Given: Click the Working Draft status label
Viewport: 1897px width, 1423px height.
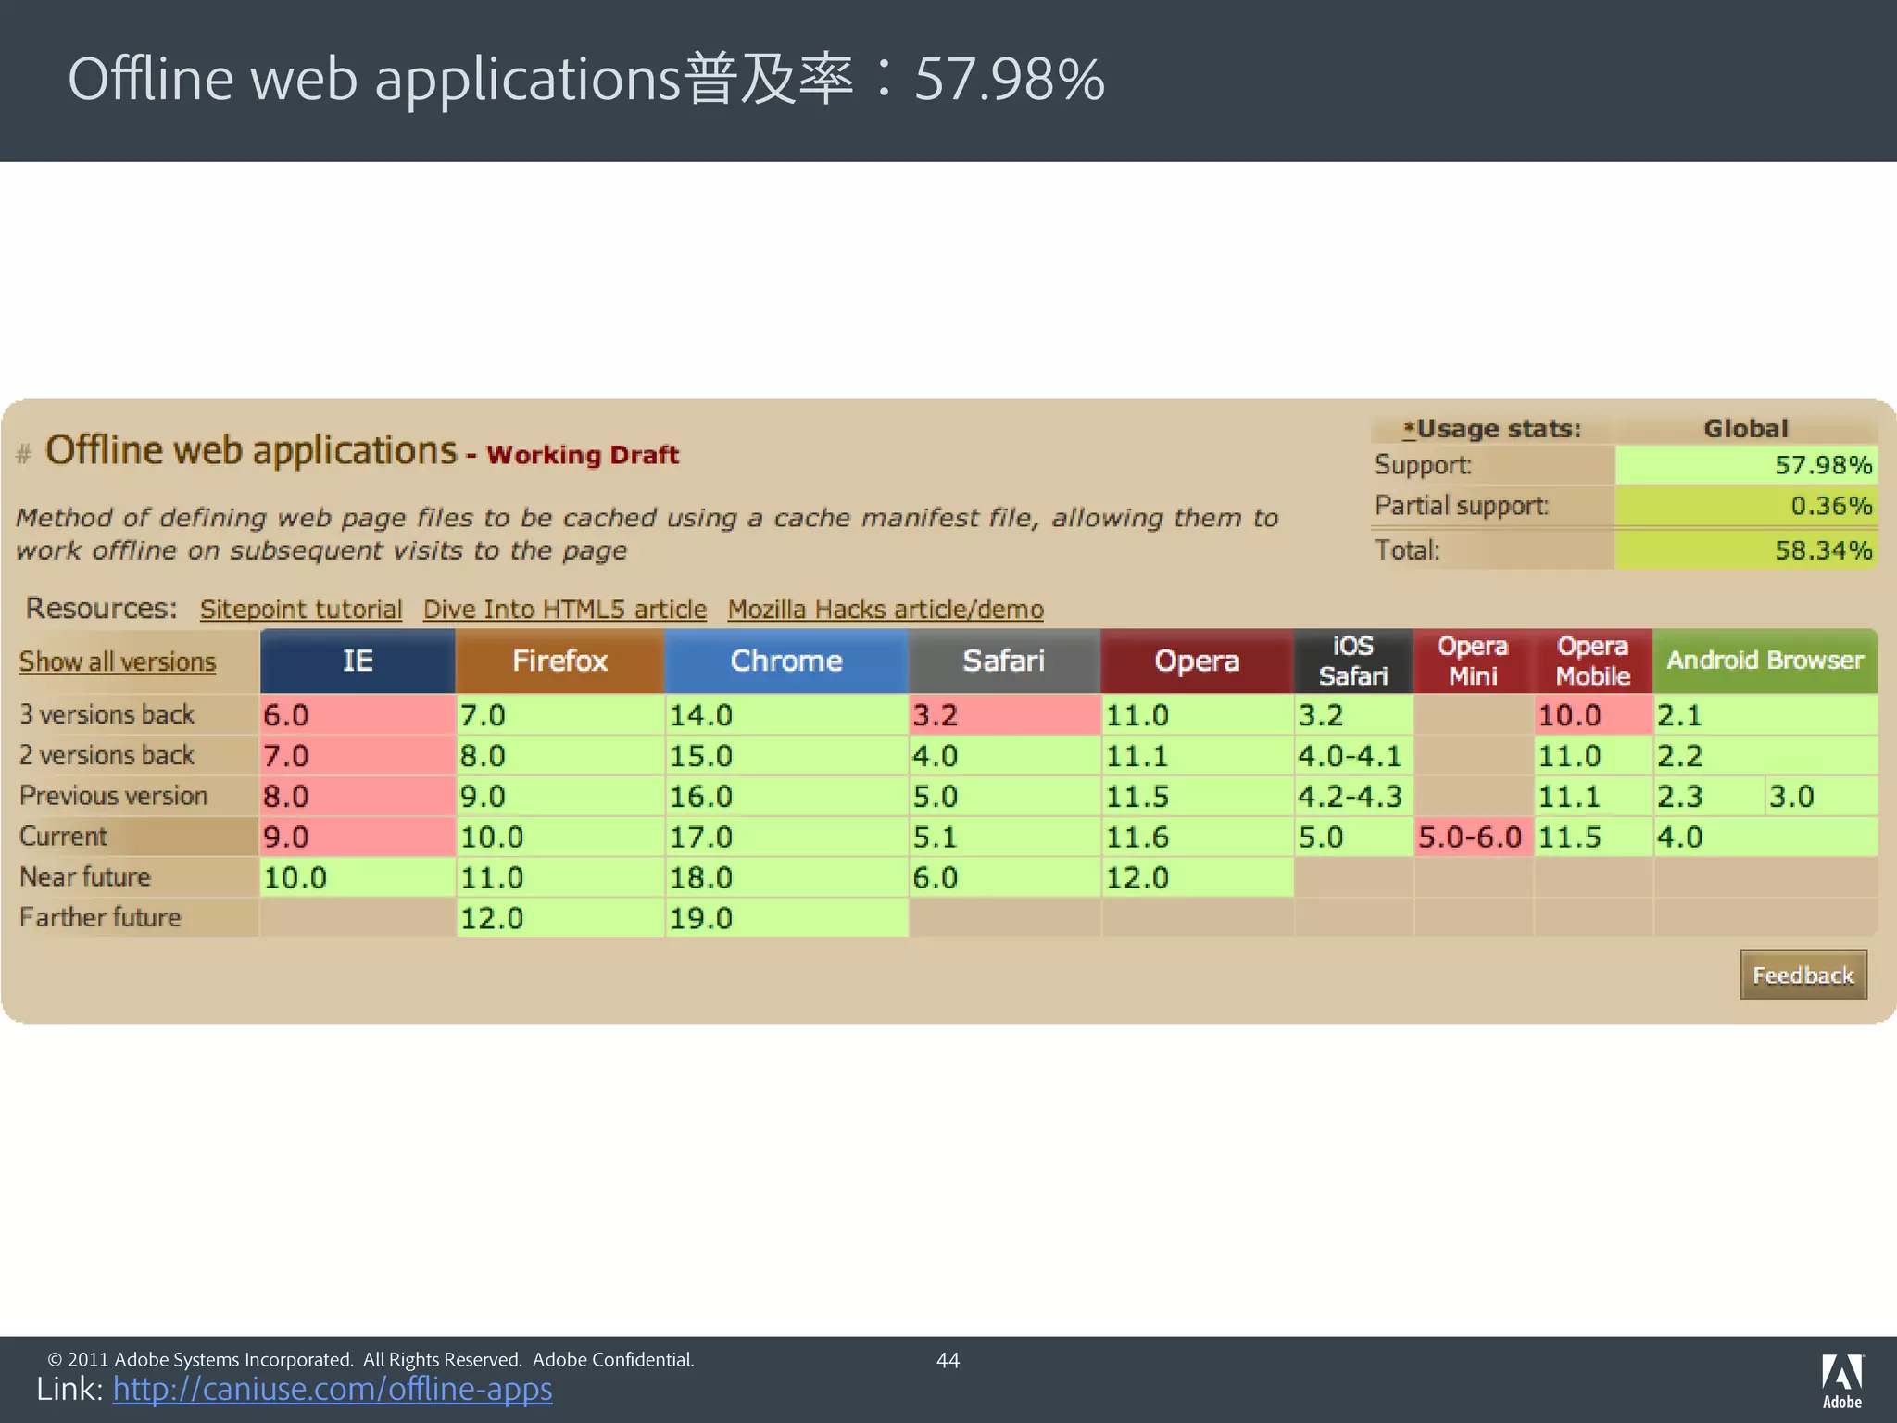Looking at the screenshot, I should [583, 455].
